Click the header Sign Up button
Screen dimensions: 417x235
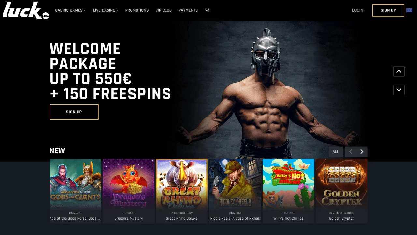(388, 10)
